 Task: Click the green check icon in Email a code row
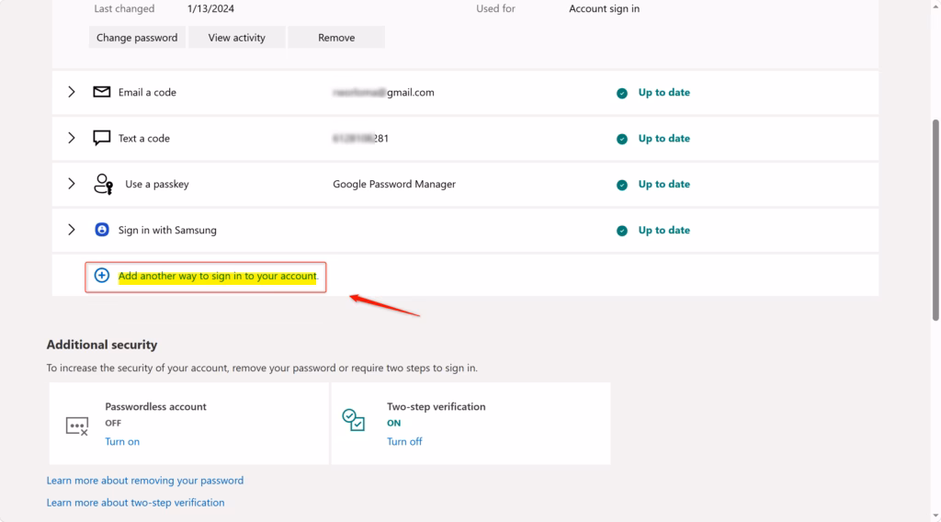pyautogui.click(x=622, y=93)
